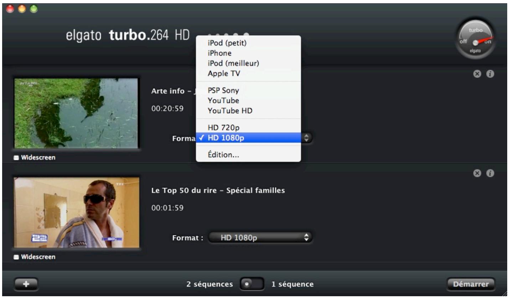
Task: Click the 1 séquence label
Action: pyautogui.click(x=292, y=284)
